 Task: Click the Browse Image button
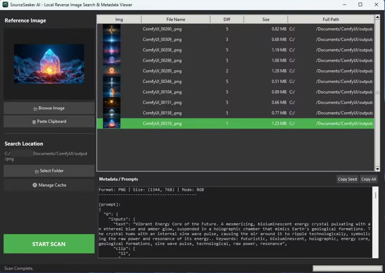(x=49, y=108)
